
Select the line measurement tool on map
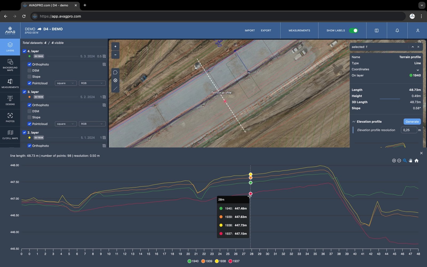[x=115, y=89]
